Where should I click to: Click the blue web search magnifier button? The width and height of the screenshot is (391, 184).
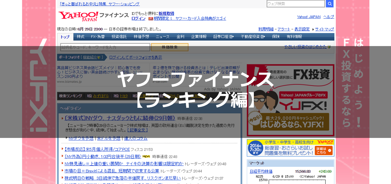tap(330, 4)
